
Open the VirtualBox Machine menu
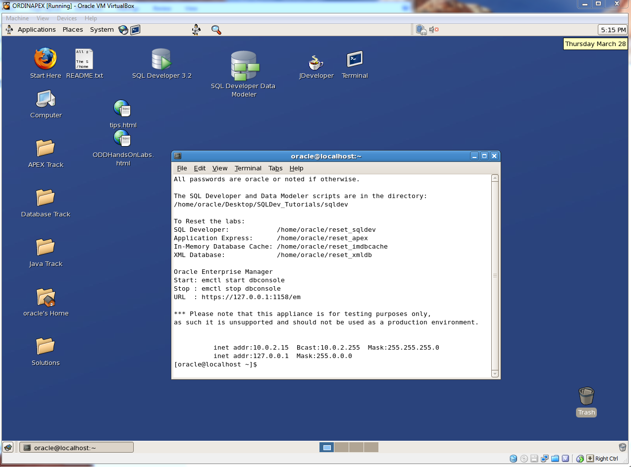(x=17, y=18)
